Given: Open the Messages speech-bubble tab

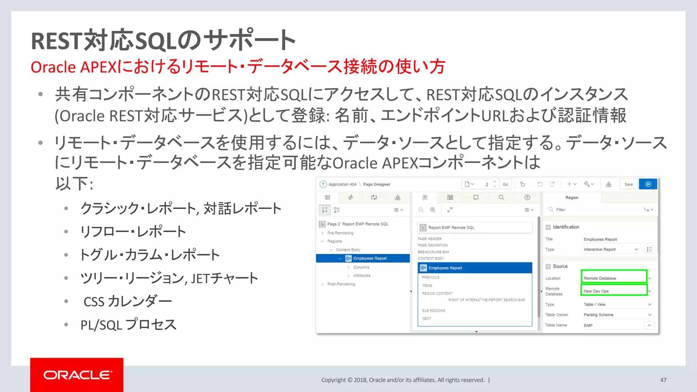Looking at the screenshot, I should [x=476, y=197].
